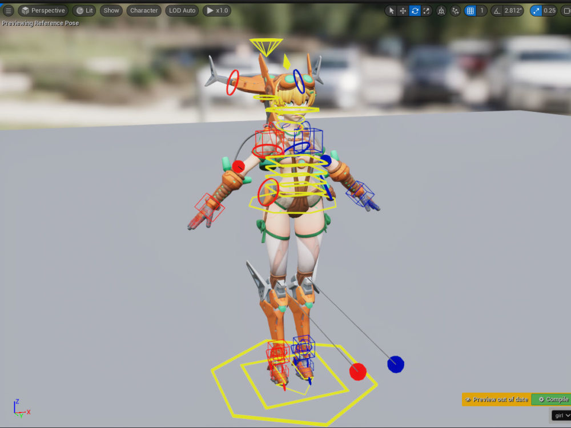Select the red box control on the hand
The image size is (571, 428).
210,207
